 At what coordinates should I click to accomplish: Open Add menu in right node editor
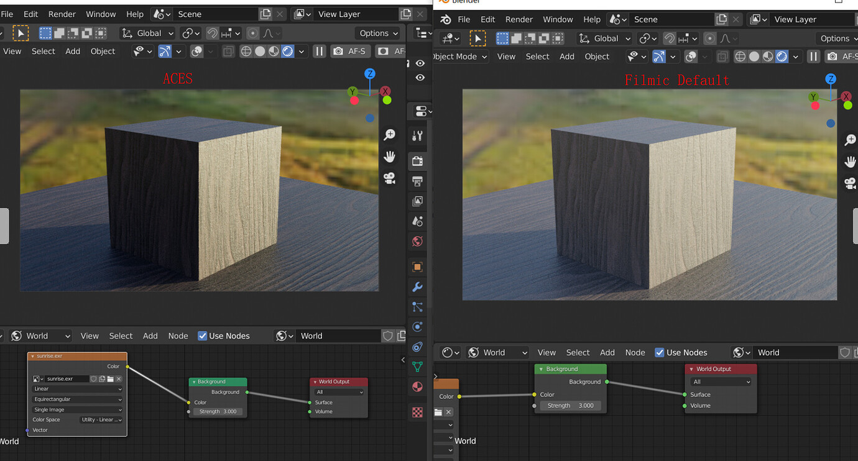pos(607,352)
